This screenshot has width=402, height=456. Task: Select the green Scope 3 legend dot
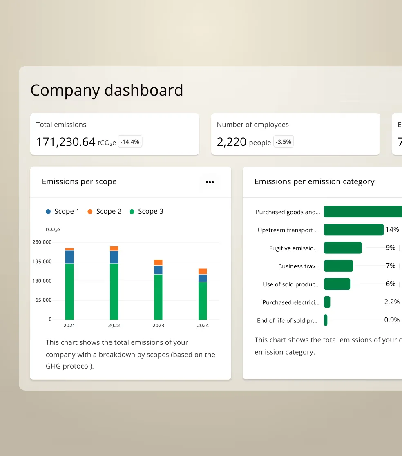pyautogui.click(x=132, y=211)
